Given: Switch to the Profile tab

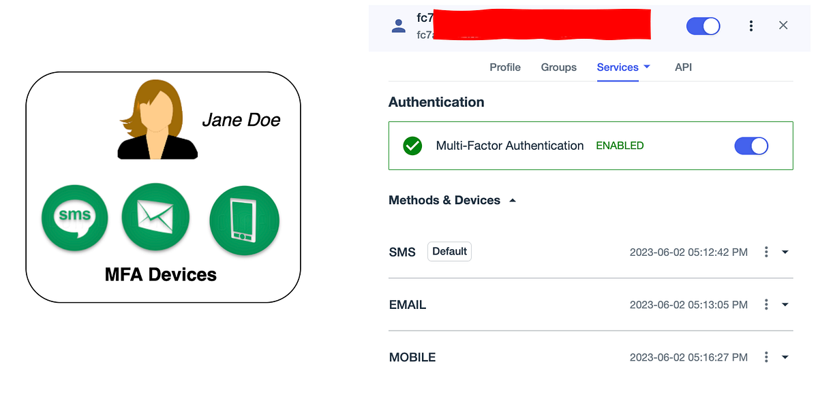Looking at the screenshot, I should 505,67.
